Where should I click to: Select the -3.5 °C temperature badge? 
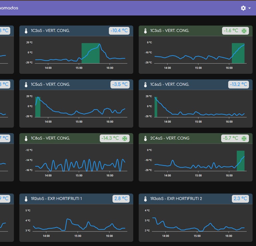(120, 85)
